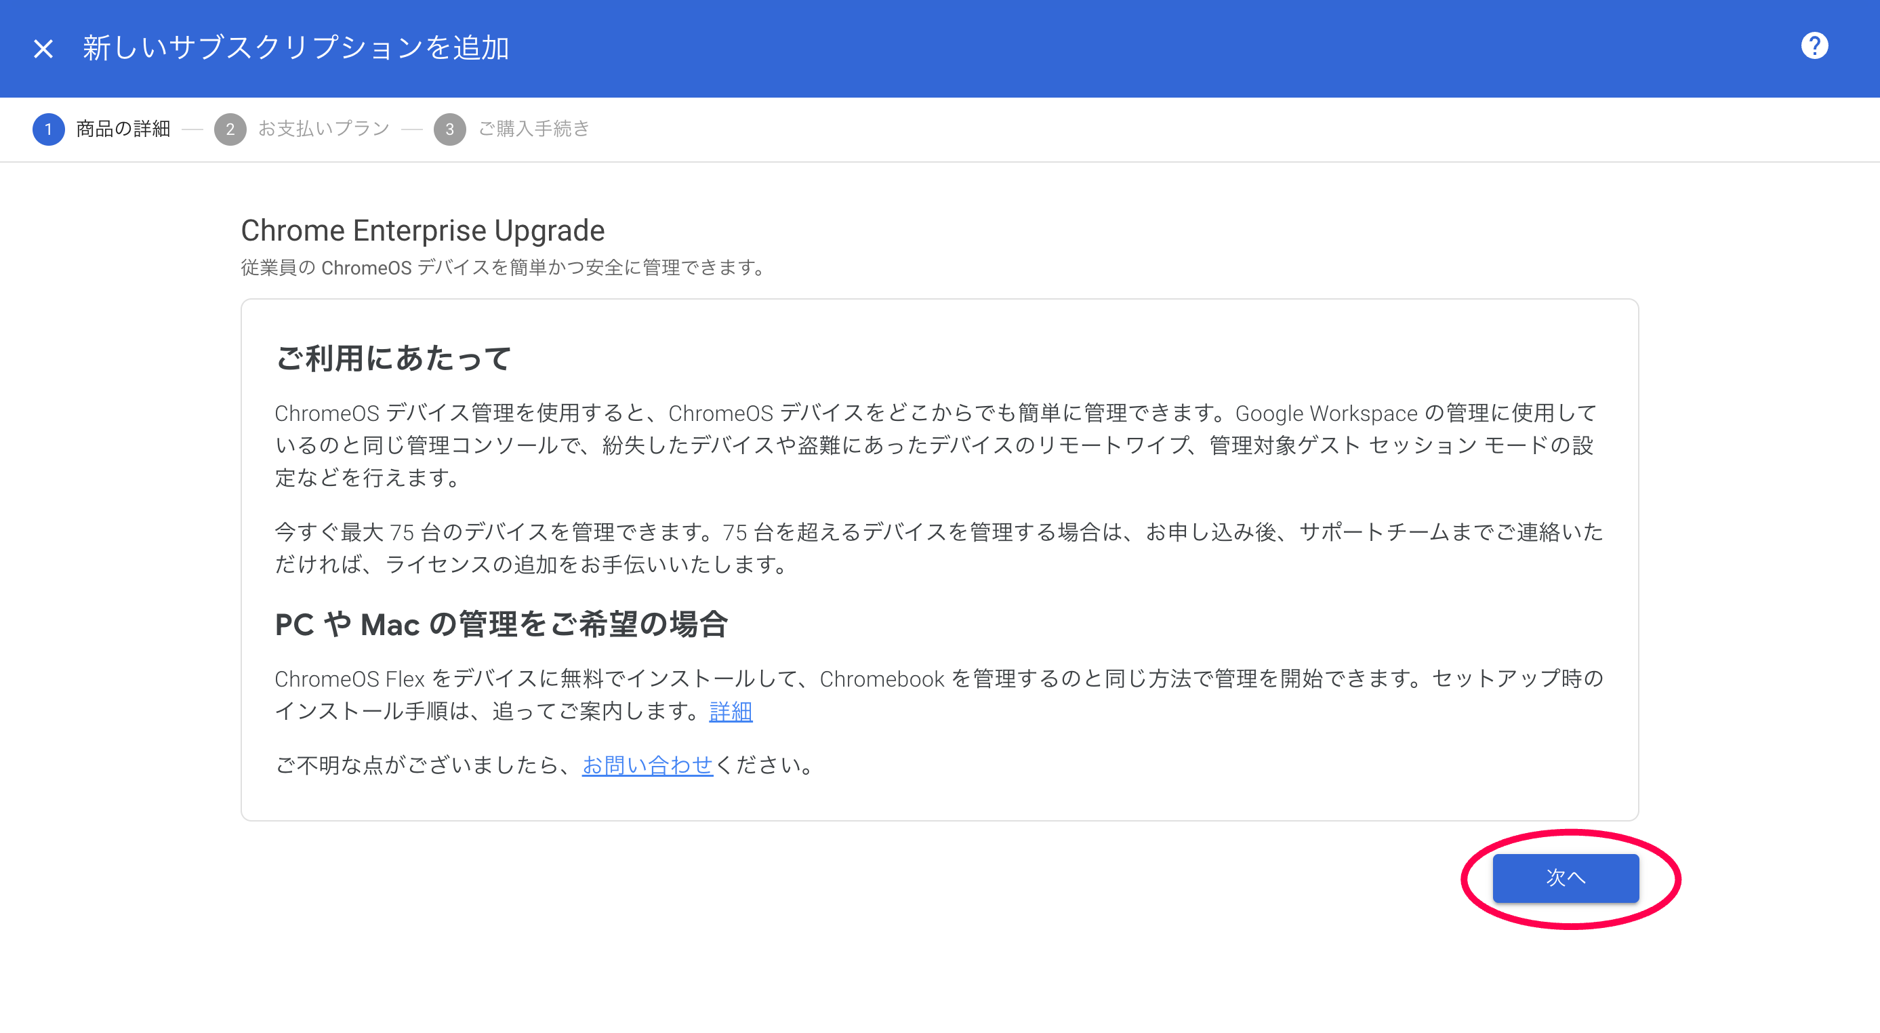1880x1033 pixels.
Task: Click the 次へ button
Action: tap(1566, 878)
